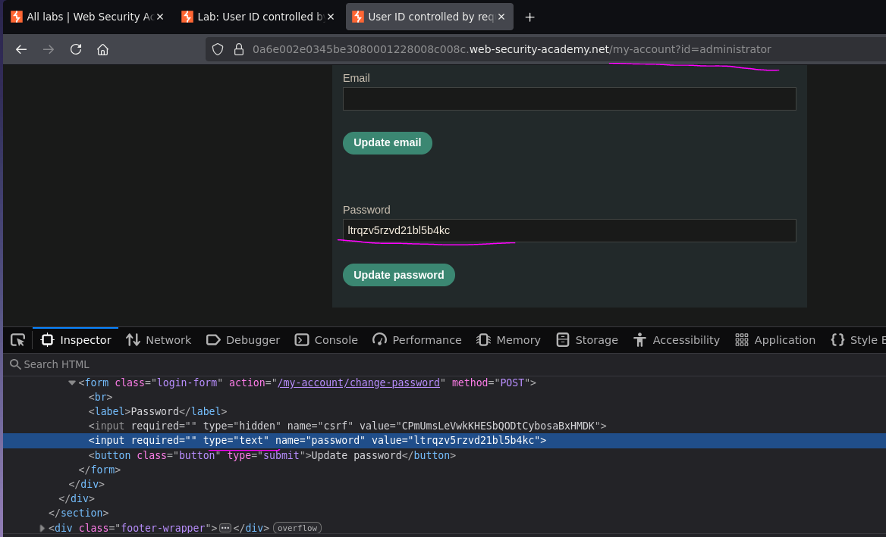The width and height of the screenshot is (886, 537).
Task: Open the Memory devtools panel
Action: pyautogui.click(x=508, y=340)
